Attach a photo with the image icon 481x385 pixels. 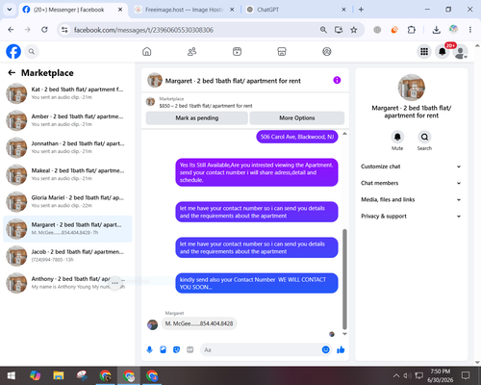(163, 349)
